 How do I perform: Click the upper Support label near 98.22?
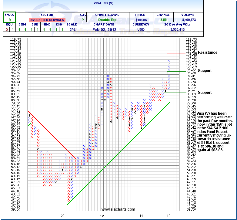[205, 71]
